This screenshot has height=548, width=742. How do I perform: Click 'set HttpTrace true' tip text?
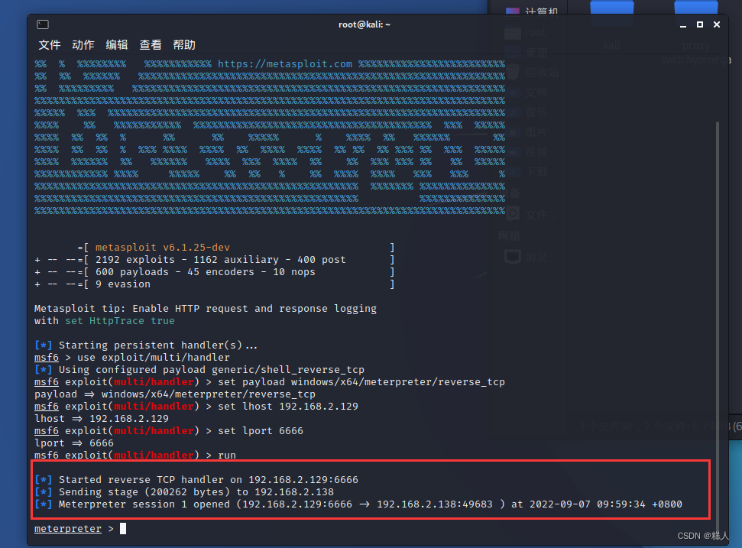(120, 321)
